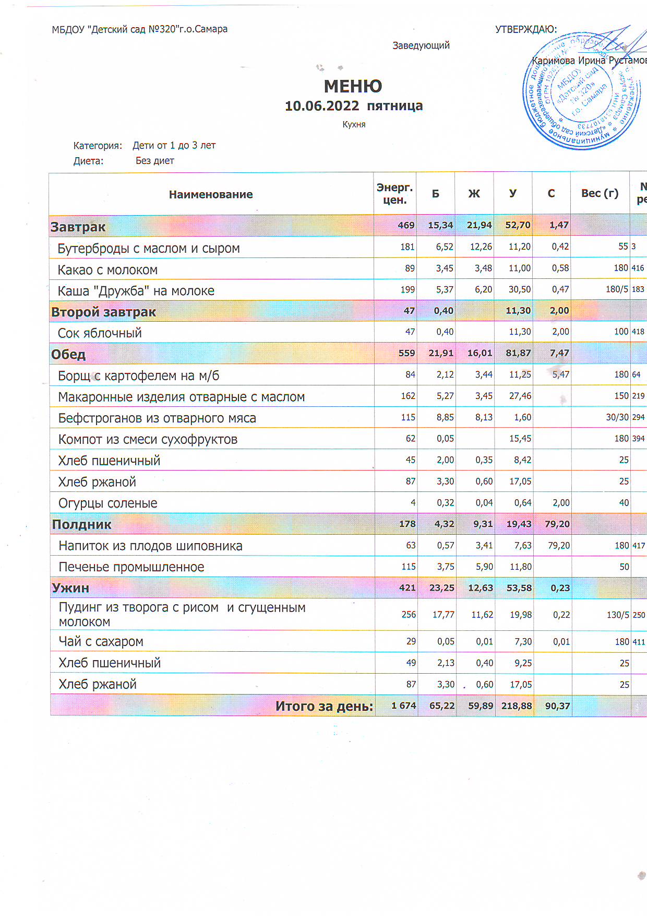The width and height of the screenshot is (647, 916).
Task: Select the daily total "218,88"
Action: [x=517, y=706]
